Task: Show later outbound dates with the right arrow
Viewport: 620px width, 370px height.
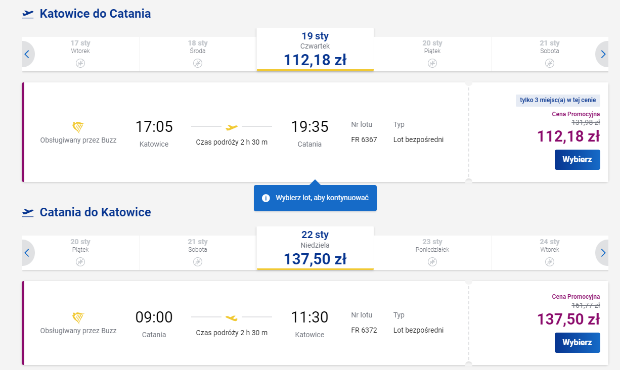Action: tap(603, 54)
